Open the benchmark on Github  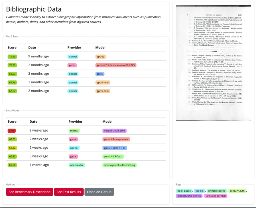coord(99,192)
